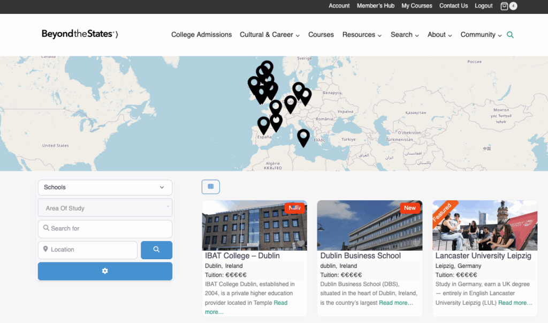Open the Lancaster University Leipzig thumbnail

tap(485, 225)
